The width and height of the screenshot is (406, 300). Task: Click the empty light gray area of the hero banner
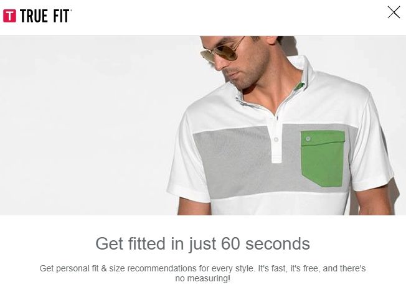point(83,124)
